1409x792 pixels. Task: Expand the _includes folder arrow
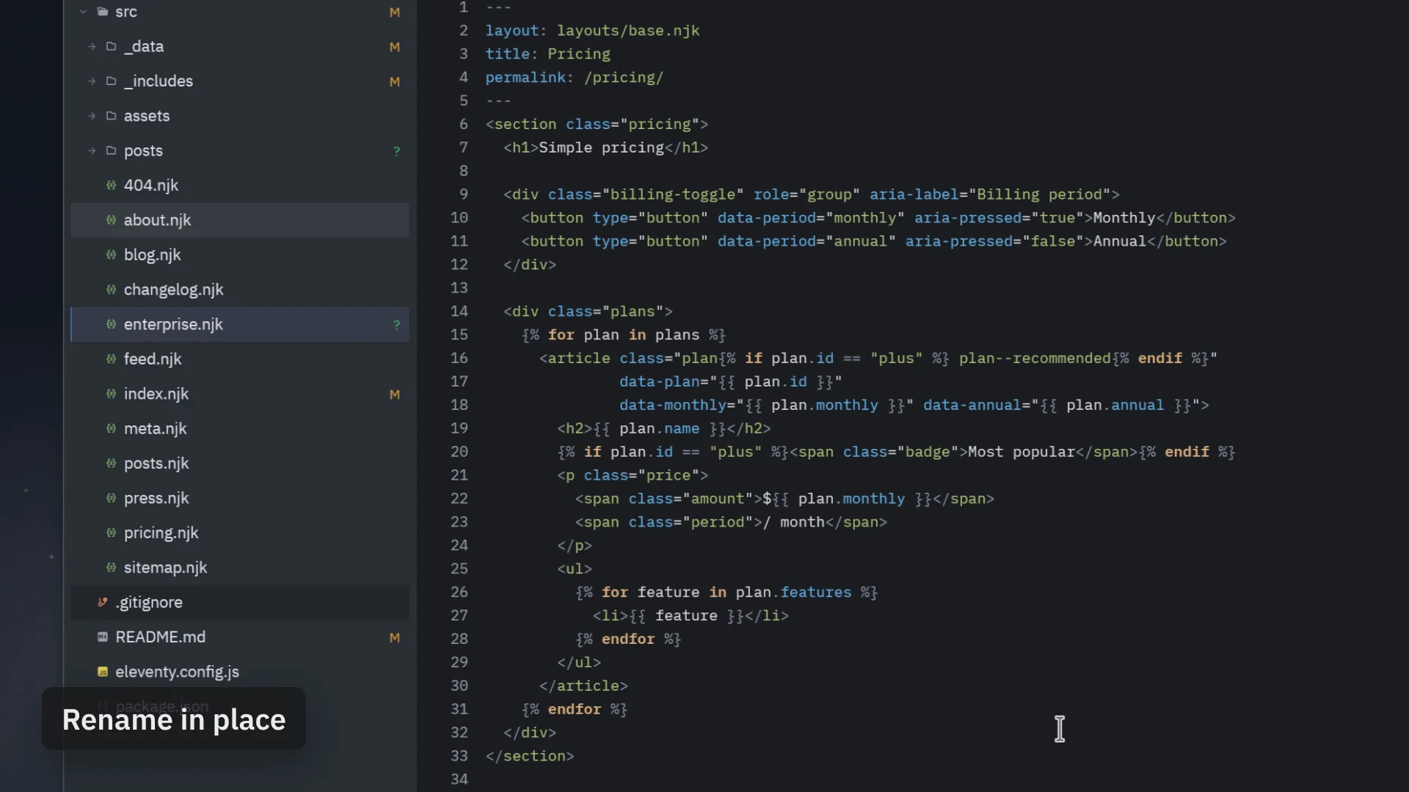coord(92,81)
